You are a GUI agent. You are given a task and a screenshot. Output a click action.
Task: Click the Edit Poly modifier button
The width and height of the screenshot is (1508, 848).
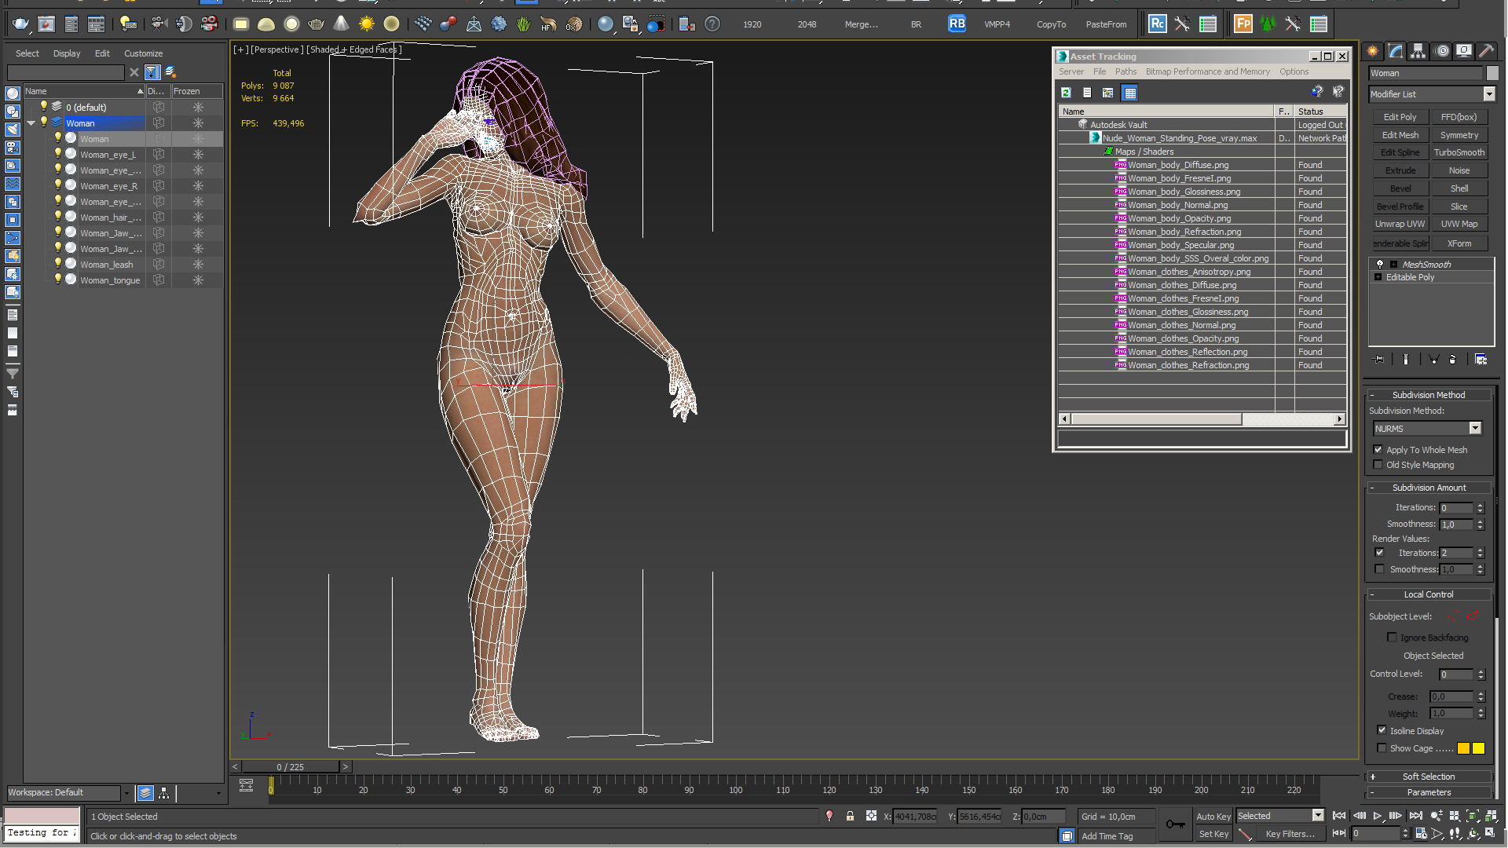click(x=1400, y=117)
